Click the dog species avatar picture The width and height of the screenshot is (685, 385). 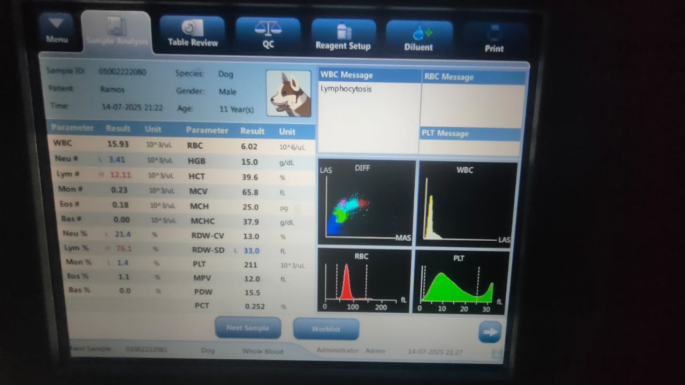(289, 94)
